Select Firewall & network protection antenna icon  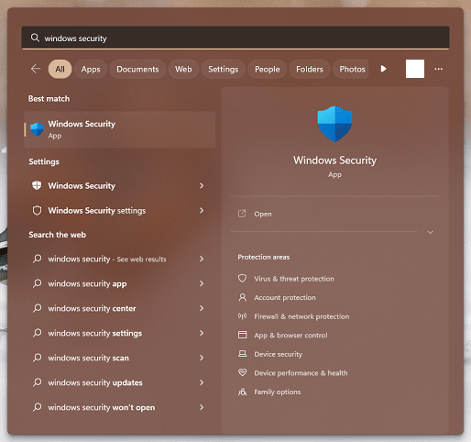click(x=242, y=316)
